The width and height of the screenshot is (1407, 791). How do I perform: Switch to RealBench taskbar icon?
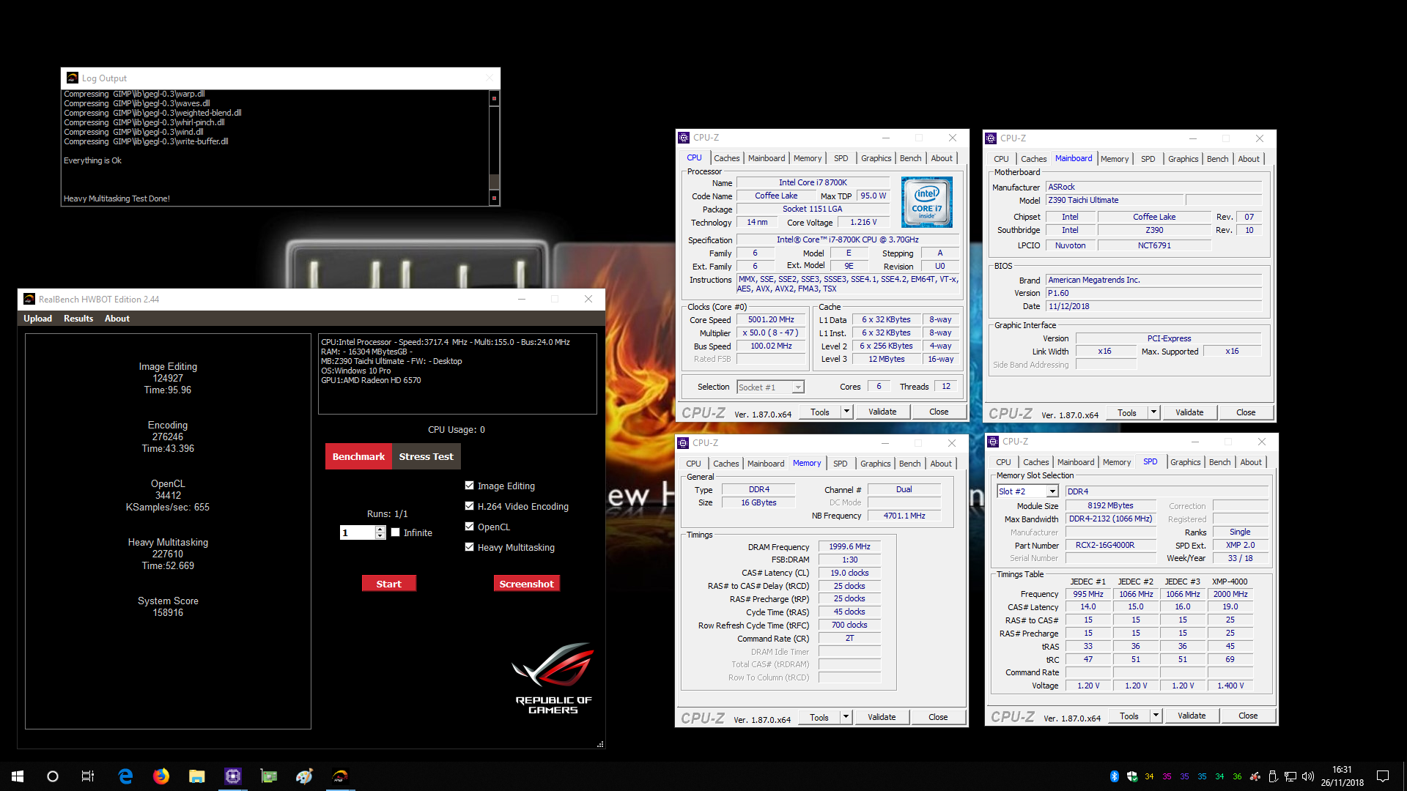341,776
